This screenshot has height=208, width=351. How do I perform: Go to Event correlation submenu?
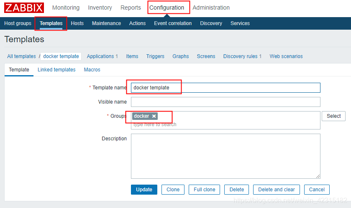(173, 23)
